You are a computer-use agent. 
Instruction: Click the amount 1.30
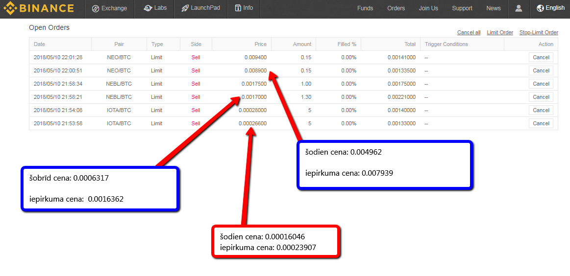(x=306, y=97)
